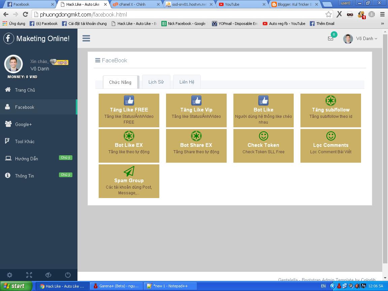Click the Check Token smiley icon
Screen dimensions: 388x291
click(x=263, y=136)
